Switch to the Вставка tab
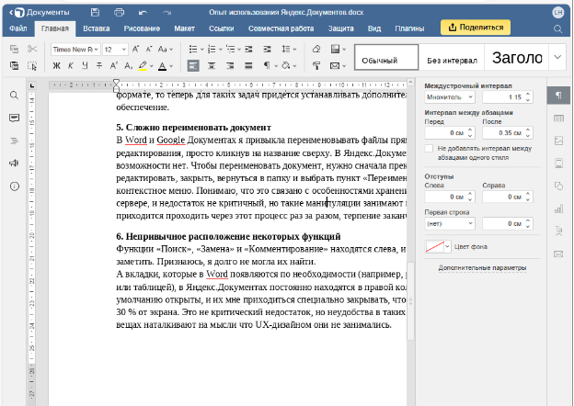574x406 pixels. click(x=97, y=28)
